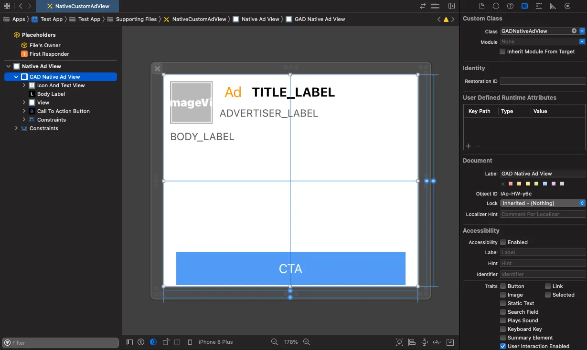Click the zoom in button on canvas
Screen dimensions: 587x350
307,342
